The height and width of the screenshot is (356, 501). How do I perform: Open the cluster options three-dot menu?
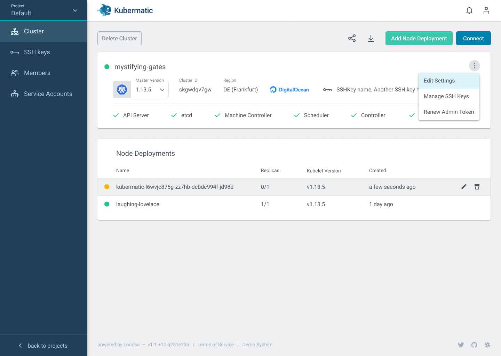pos(474,66)
